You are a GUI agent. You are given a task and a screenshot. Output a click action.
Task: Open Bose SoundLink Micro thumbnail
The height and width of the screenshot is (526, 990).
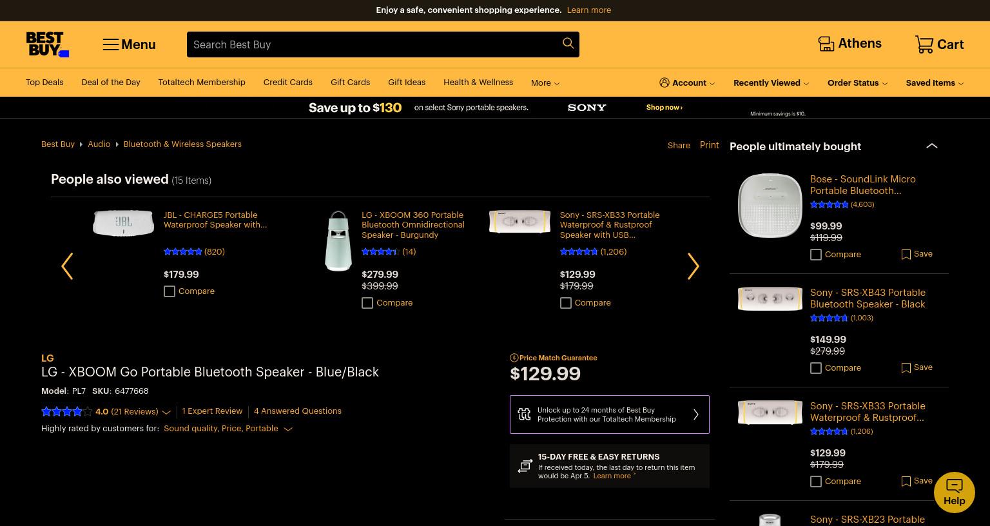point(770,206)
